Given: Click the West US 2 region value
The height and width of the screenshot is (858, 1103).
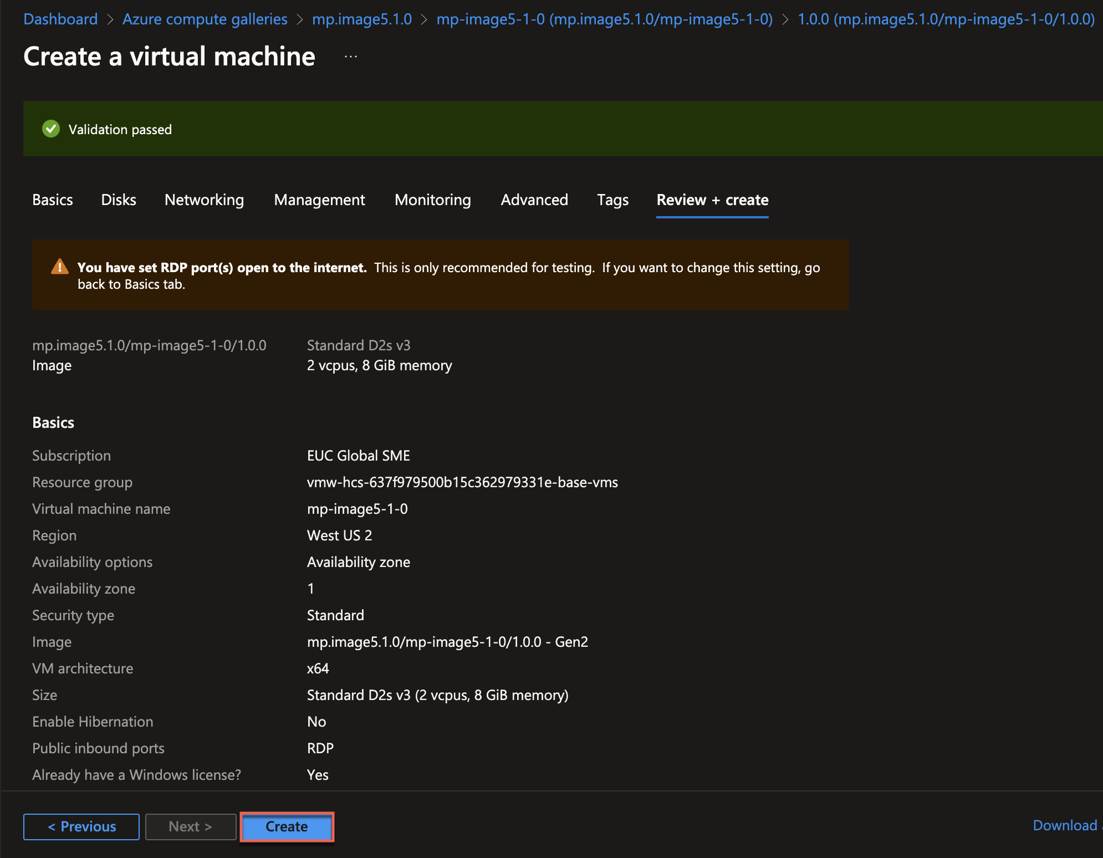Looking at the screenshot, I should point(340,535).
